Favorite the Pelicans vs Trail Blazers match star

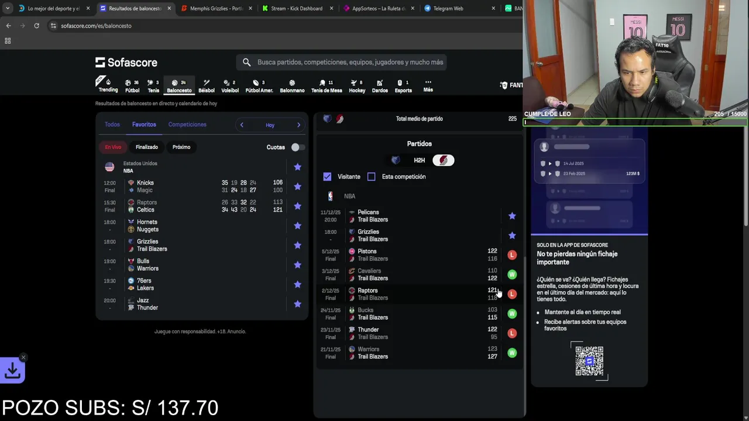click(x=512, y=216)
